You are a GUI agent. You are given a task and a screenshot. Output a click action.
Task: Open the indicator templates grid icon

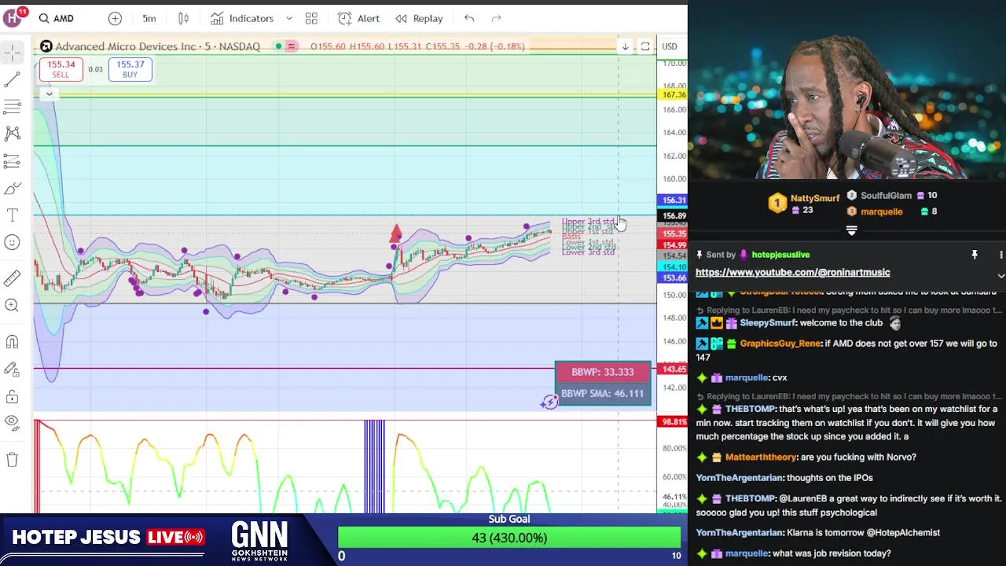click(x=311, y=18)
